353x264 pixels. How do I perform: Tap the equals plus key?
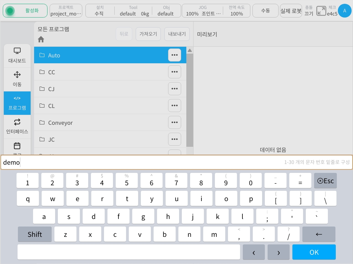pos(300,181)
